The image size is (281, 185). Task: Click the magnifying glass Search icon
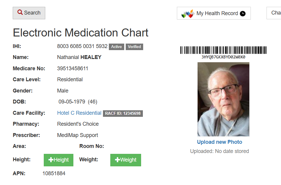click(x=20, y=12)
